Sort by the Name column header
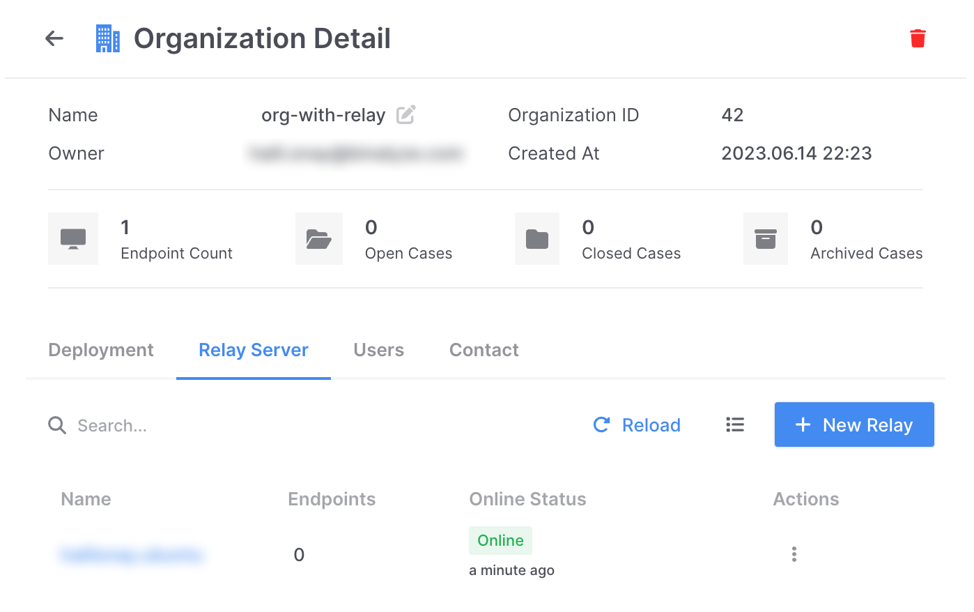The image size is (974, 612). coord(86,499)
